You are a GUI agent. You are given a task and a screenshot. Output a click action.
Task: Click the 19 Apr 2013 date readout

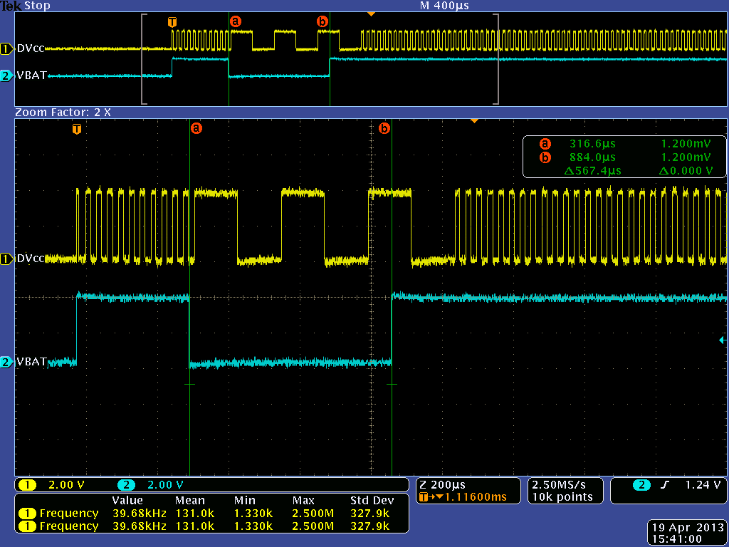pos(688,528)
